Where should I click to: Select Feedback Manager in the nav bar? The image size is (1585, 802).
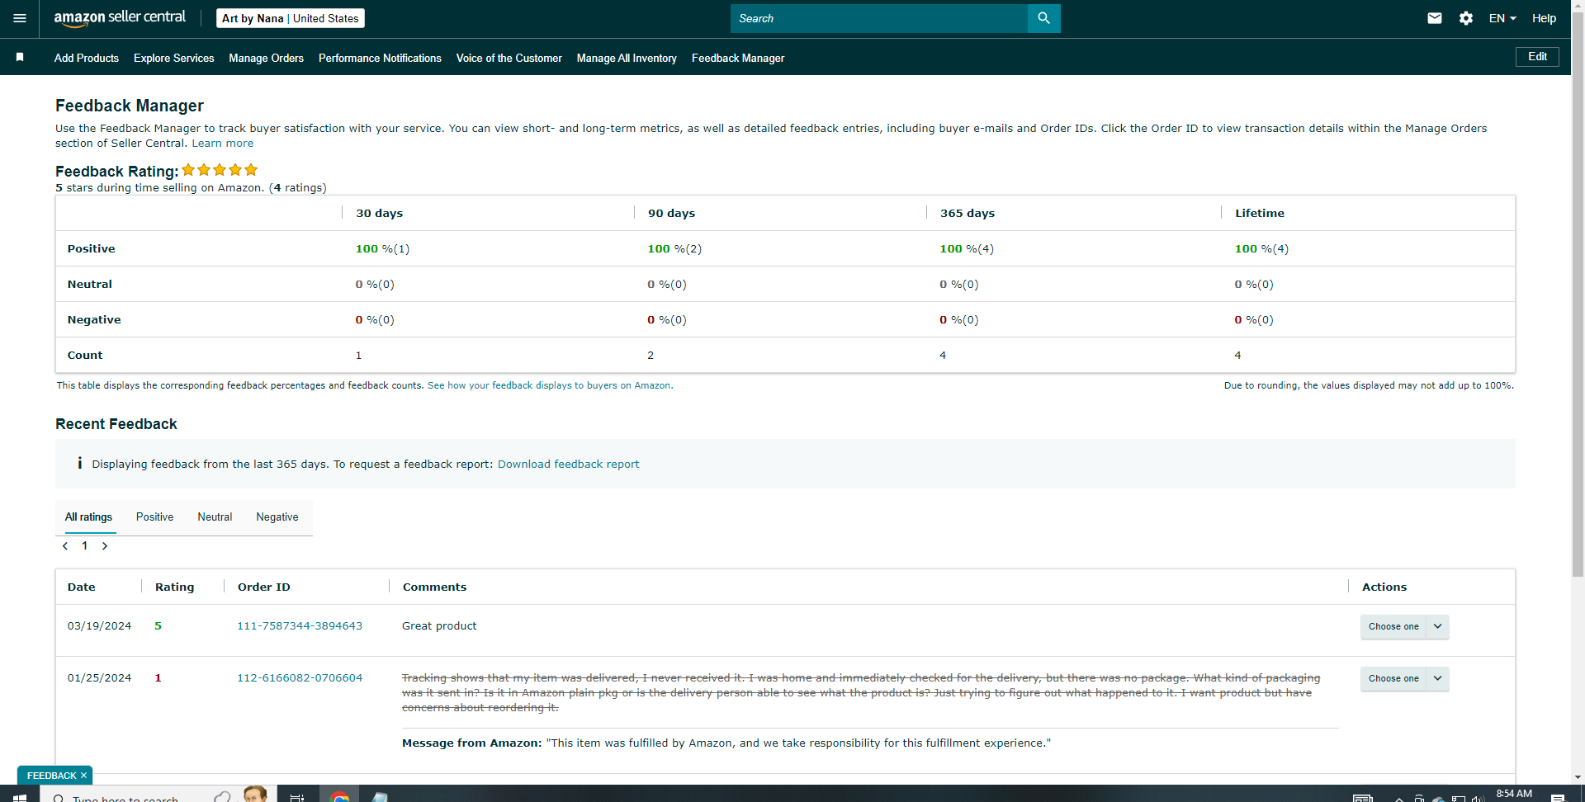738,58
